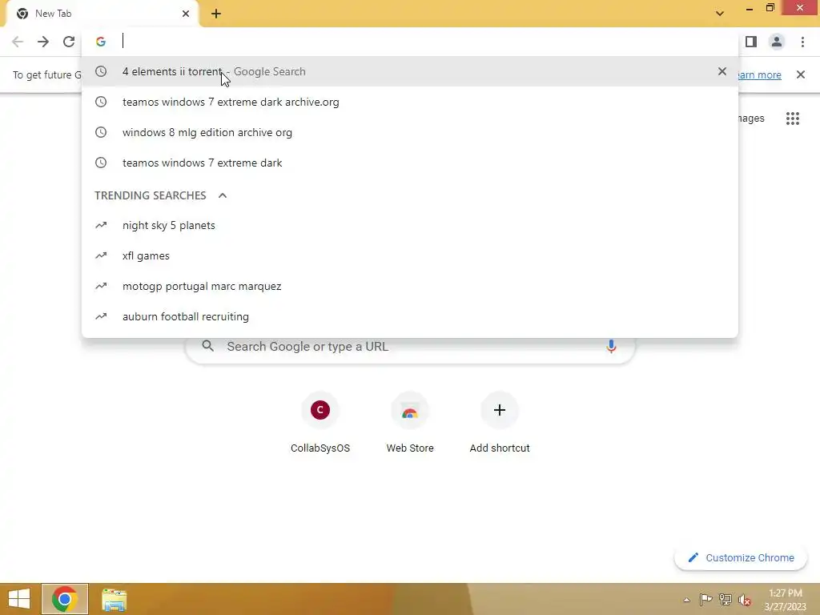Click the Chrome taskbar icon
The width and height of the screenshot is (820, 615).
pos(65,599)
